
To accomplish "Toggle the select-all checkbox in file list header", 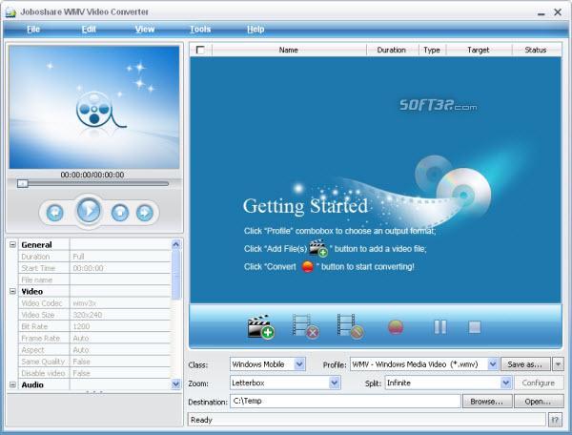I will click(200, 50).
